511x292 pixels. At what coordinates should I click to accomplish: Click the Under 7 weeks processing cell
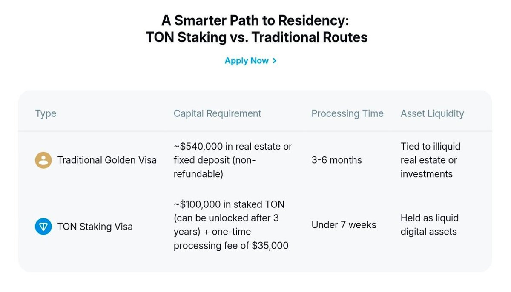tap(344, 225)
